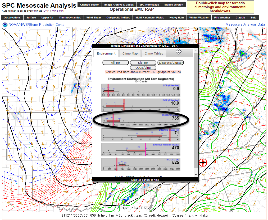Screen dimensions: 268x220
Task: Click the Environment tab in the popup
Action: click(x=106, y=53)
